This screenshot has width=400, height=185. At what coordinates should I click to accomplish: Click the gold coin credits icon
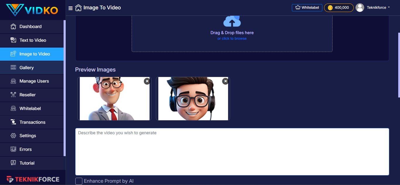[x=330, y=8]
